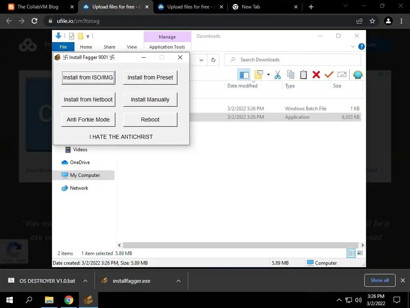Click Show all downloads button

coord(380,280)
